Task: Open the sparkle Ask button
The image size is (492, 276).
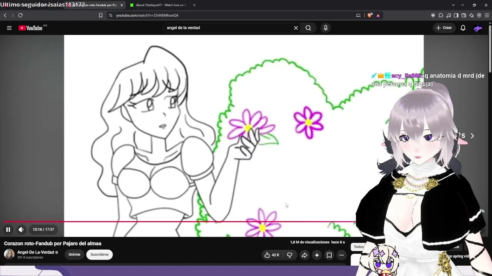Action: click(317, 255)
